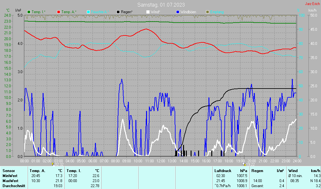Click the 'Temp. A.' column header in the table
Viewport: 321px width, 189px height.
click(38, 171)
